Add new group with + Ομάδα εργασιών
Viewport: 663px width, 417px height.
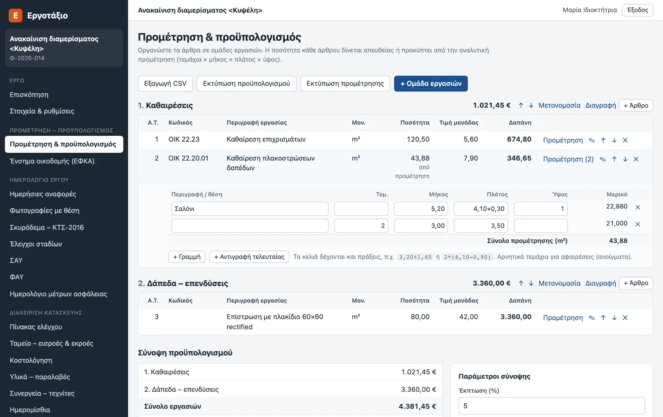coord(431,84)
